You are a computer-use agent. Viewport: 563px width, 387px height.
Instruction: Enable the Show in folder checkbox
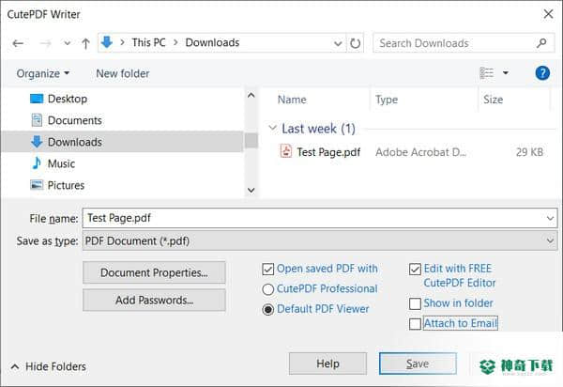(x=415, y=303)
